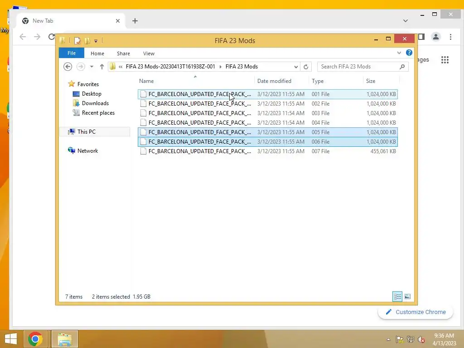
Task: Open Customize Quick Access Toolbar dropdown
Action: click(96, 41)
